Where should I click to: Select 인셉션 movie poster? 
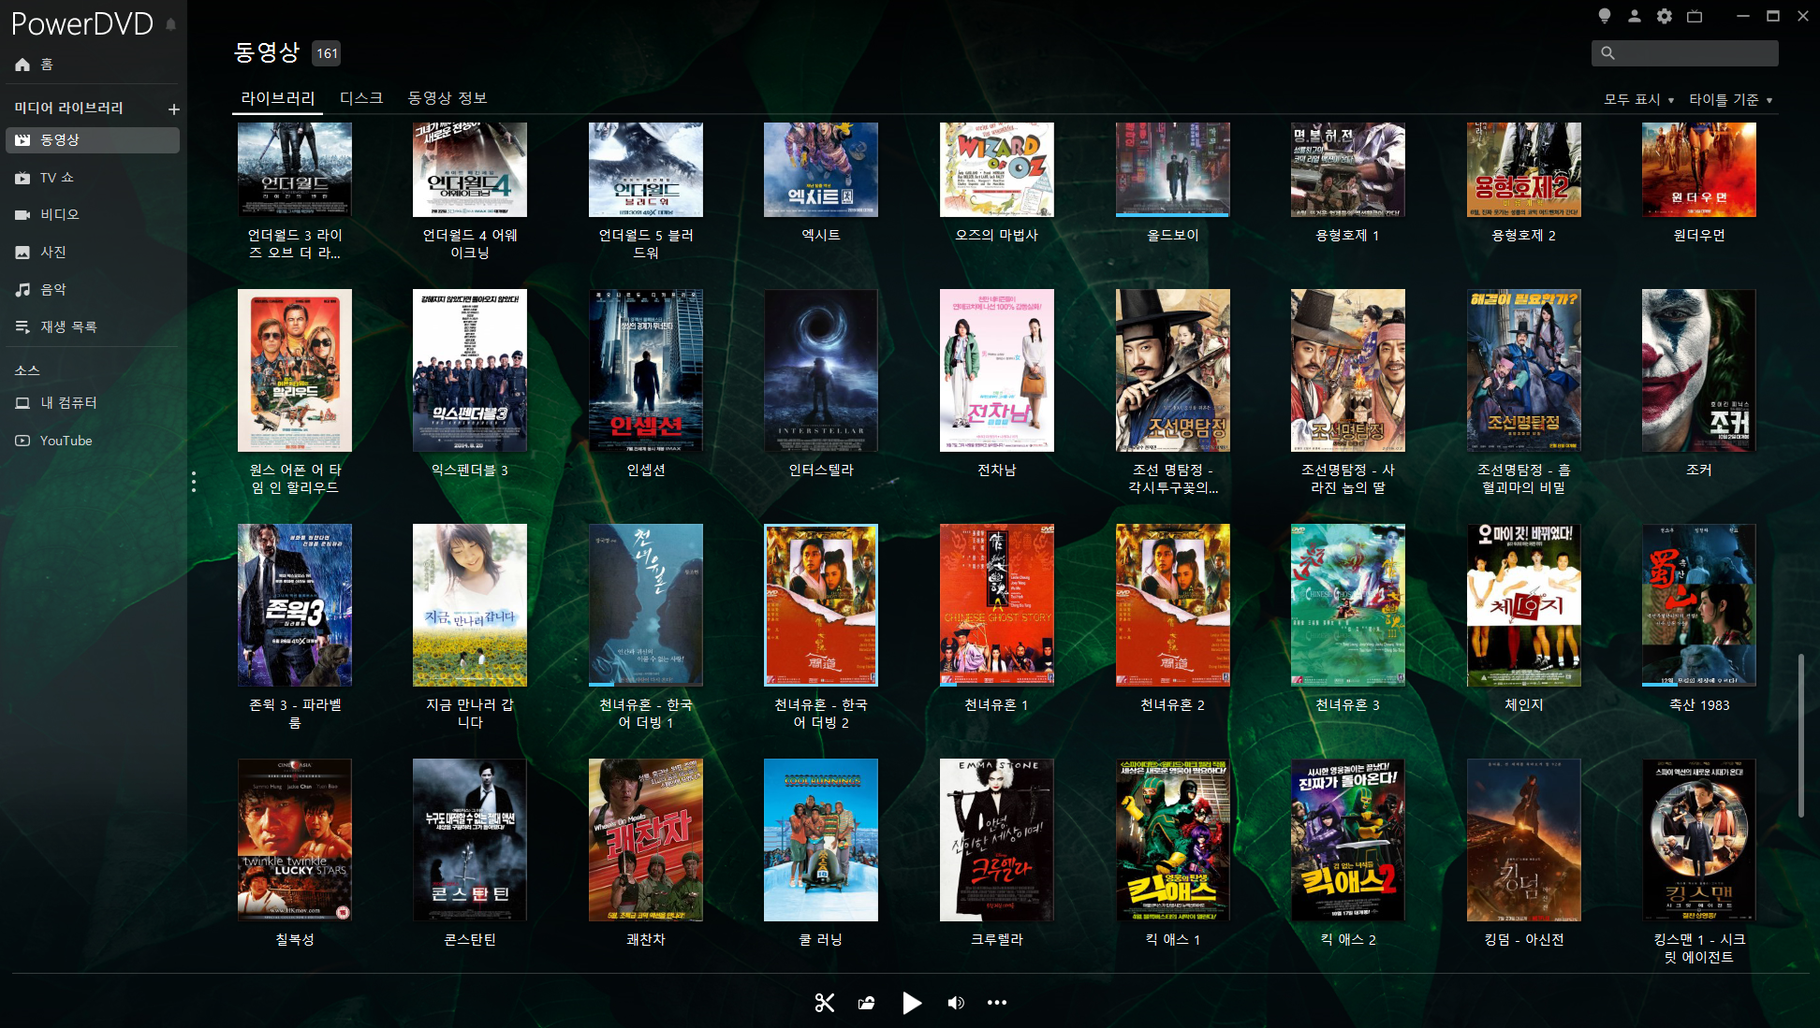646,370
